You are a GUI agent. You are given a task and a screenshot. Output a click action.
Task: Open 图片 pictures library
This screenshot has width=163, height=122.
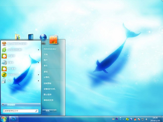(x=46, y=60)
